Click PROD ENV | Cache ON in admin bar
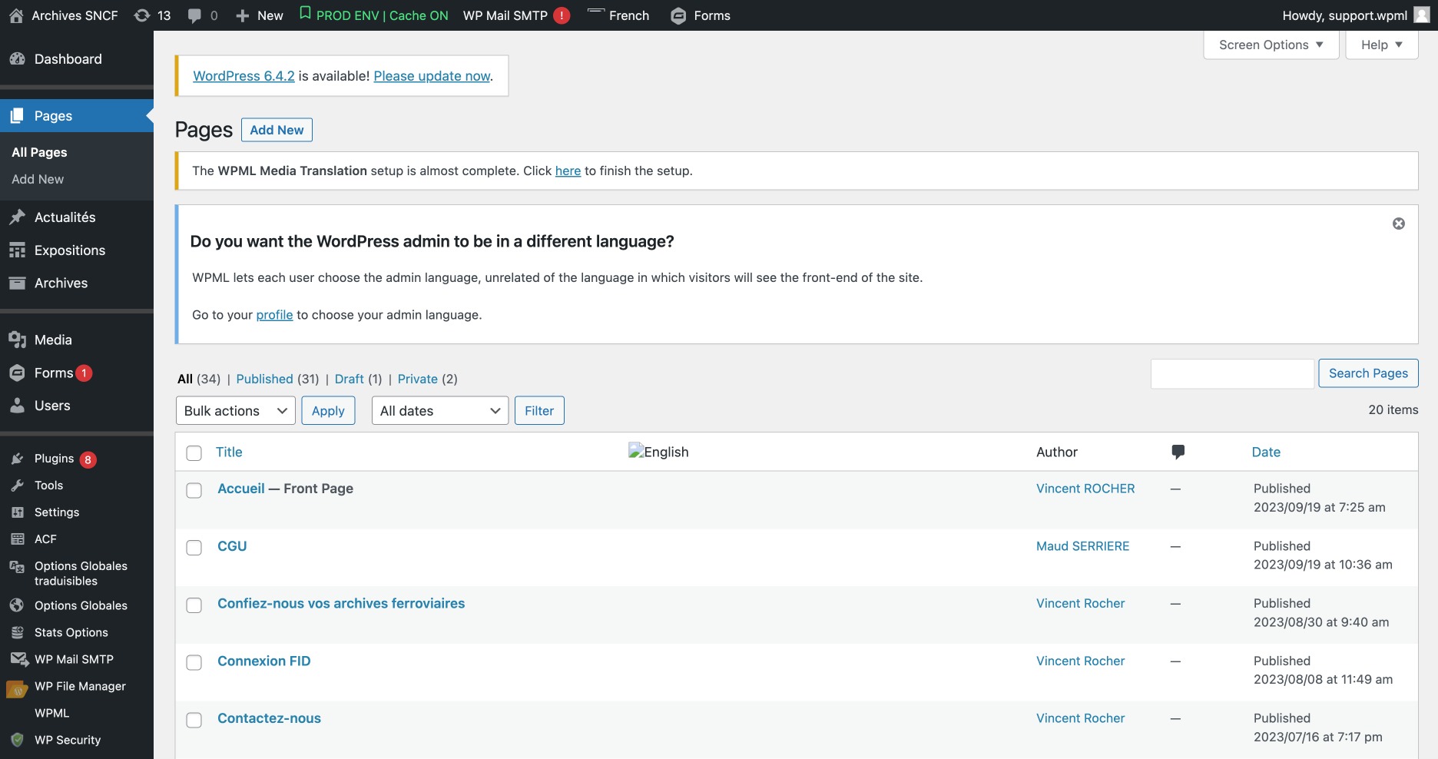The image size is (1438, 759). click(373, 15)
